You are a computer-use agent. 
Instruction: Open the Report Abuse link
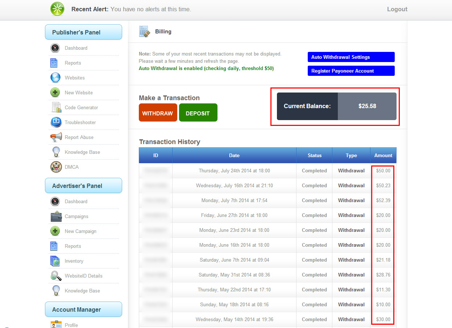pos(79,137)
